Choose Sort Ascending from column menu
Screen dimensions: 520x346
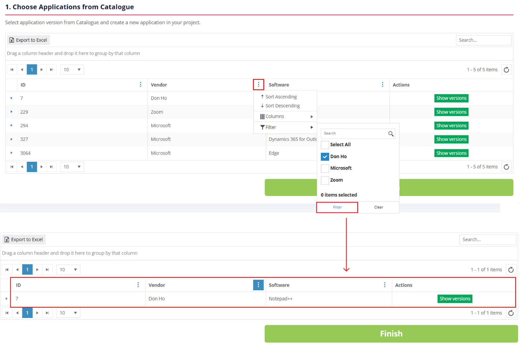[281, 97]
